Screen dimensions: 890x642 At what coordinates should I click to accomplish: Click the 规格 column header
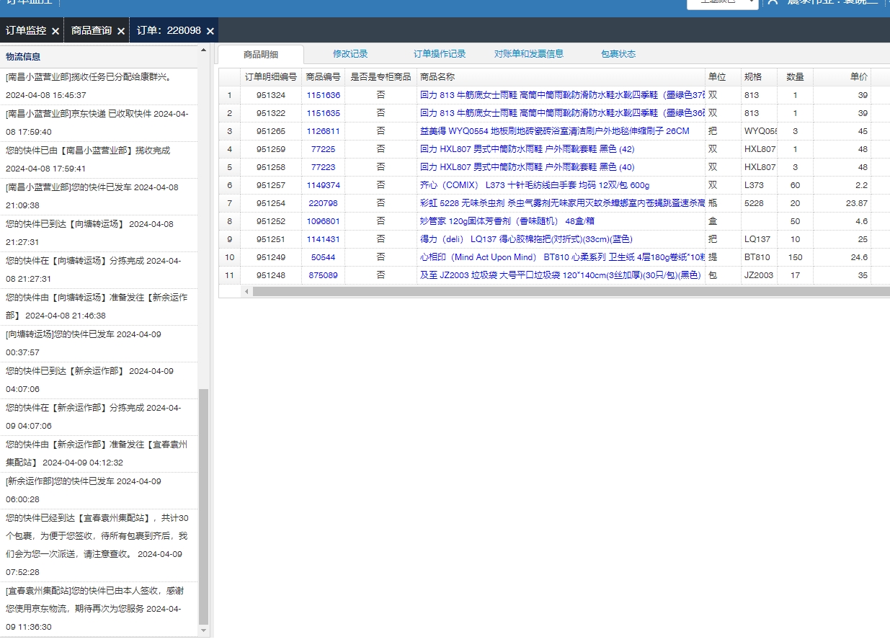pyautogui.click(x=759, y=77)
